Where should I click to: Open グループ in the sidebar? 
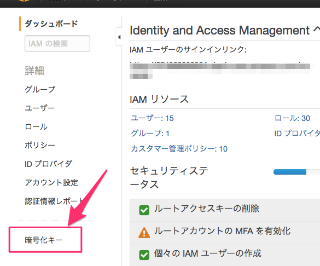(40, 89)
